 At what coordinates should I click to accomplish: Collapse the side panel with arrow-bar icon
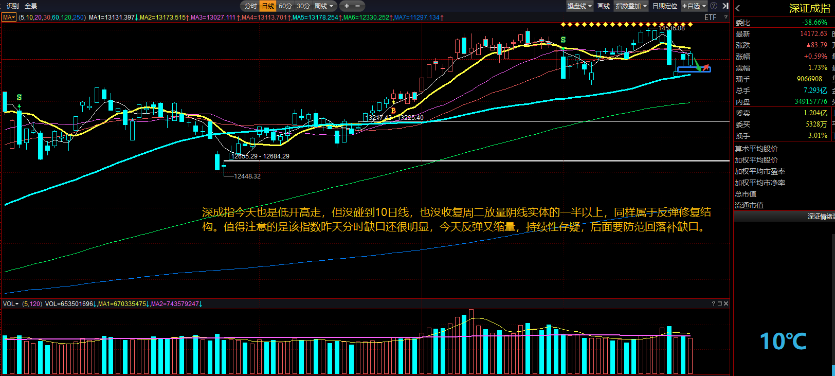[725, 6]
